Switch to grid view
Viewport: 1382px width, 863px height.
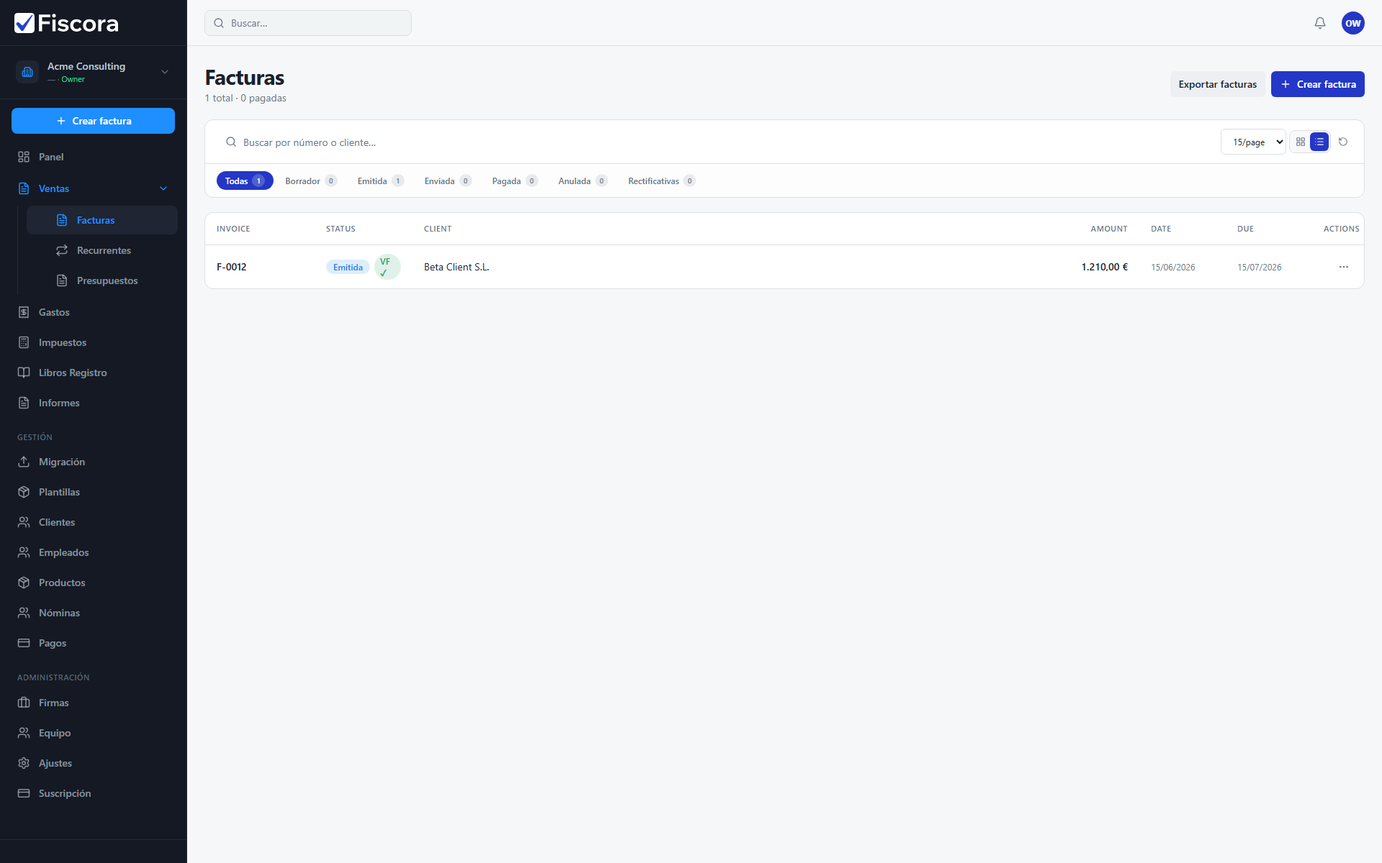click(x=1300, y=142)
